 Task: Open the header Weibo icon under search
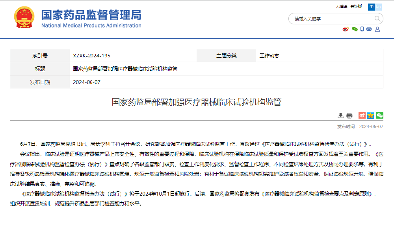[x=346, y=29]
